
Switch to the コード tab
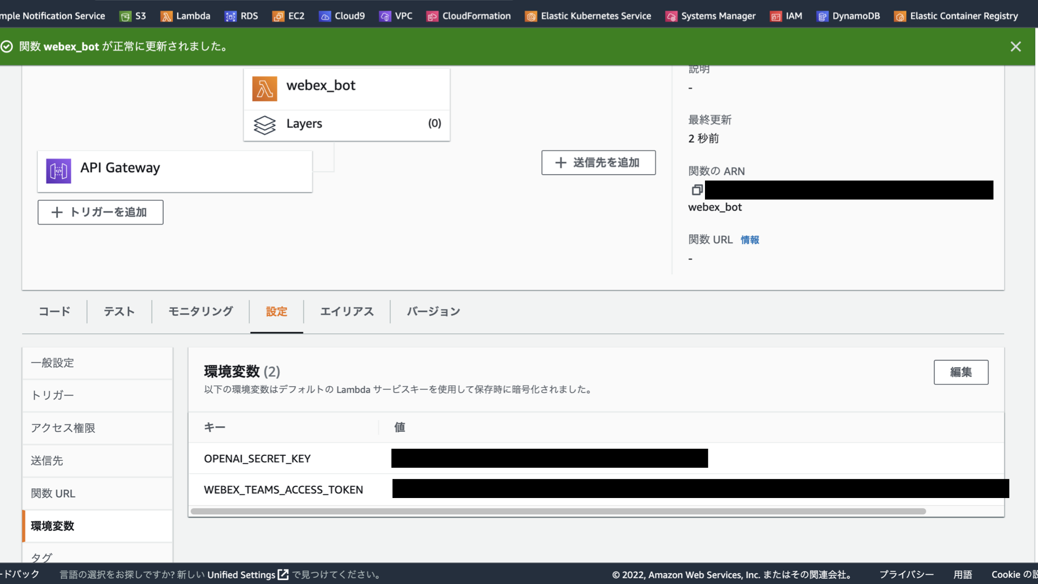pos(54,311)
